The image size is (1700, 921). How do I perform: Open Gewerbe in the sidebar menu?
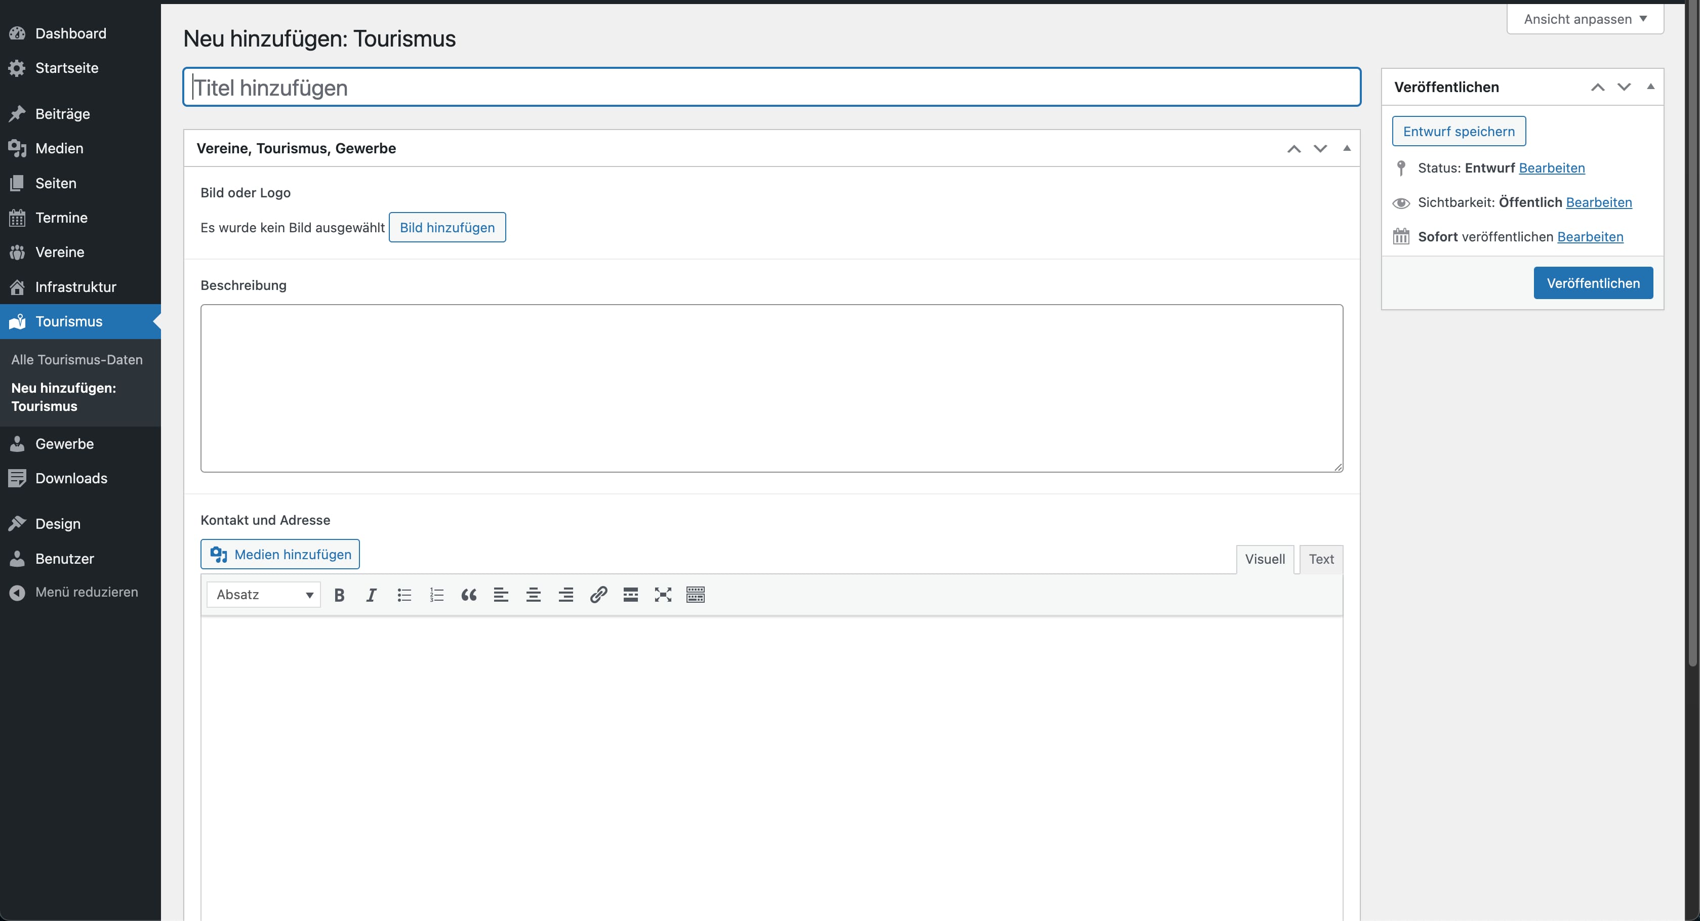coord(65,443)
